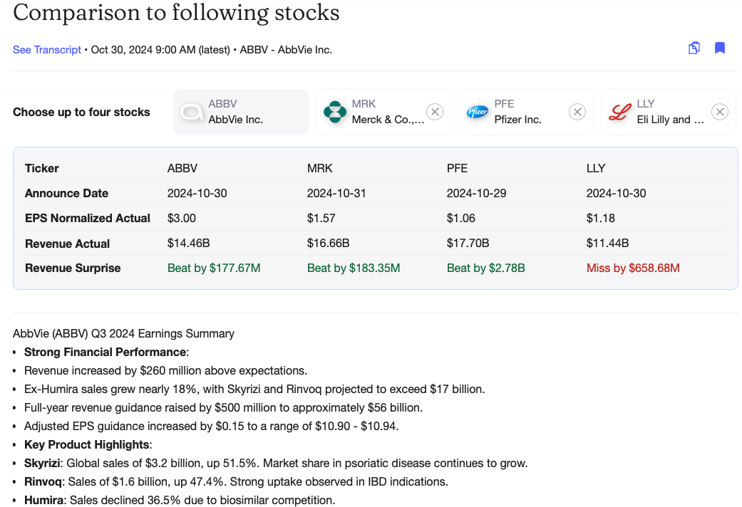Remove Eli Lilly from the comparison

click(720, 112)
